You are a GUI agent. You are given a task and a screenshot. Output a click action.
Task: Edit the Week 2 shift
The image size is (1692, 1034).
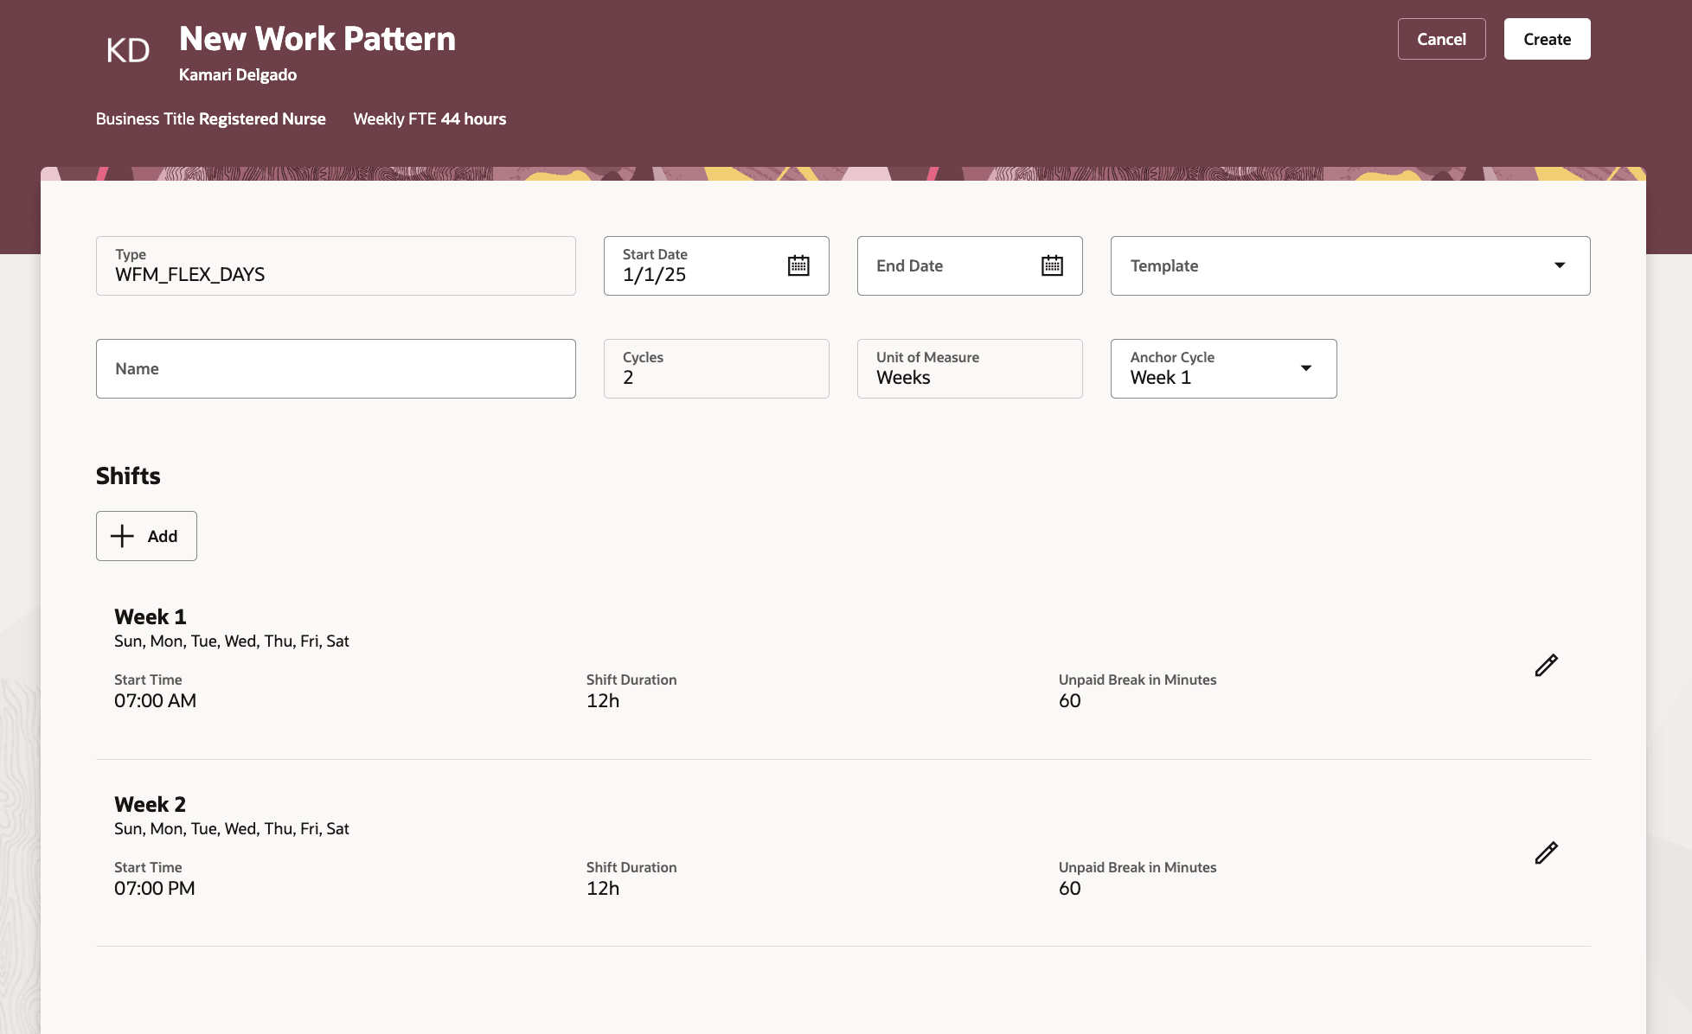pyautogui.click(x=1546, y=852)
